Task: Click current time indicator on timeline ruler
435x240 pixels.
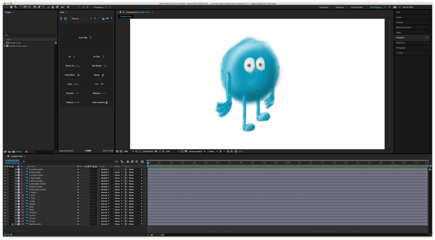Action: pos(148,163)
